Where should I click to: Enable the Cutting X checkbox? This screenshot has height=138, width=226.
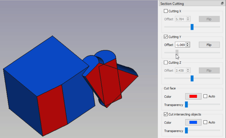[x=166, y=11]
